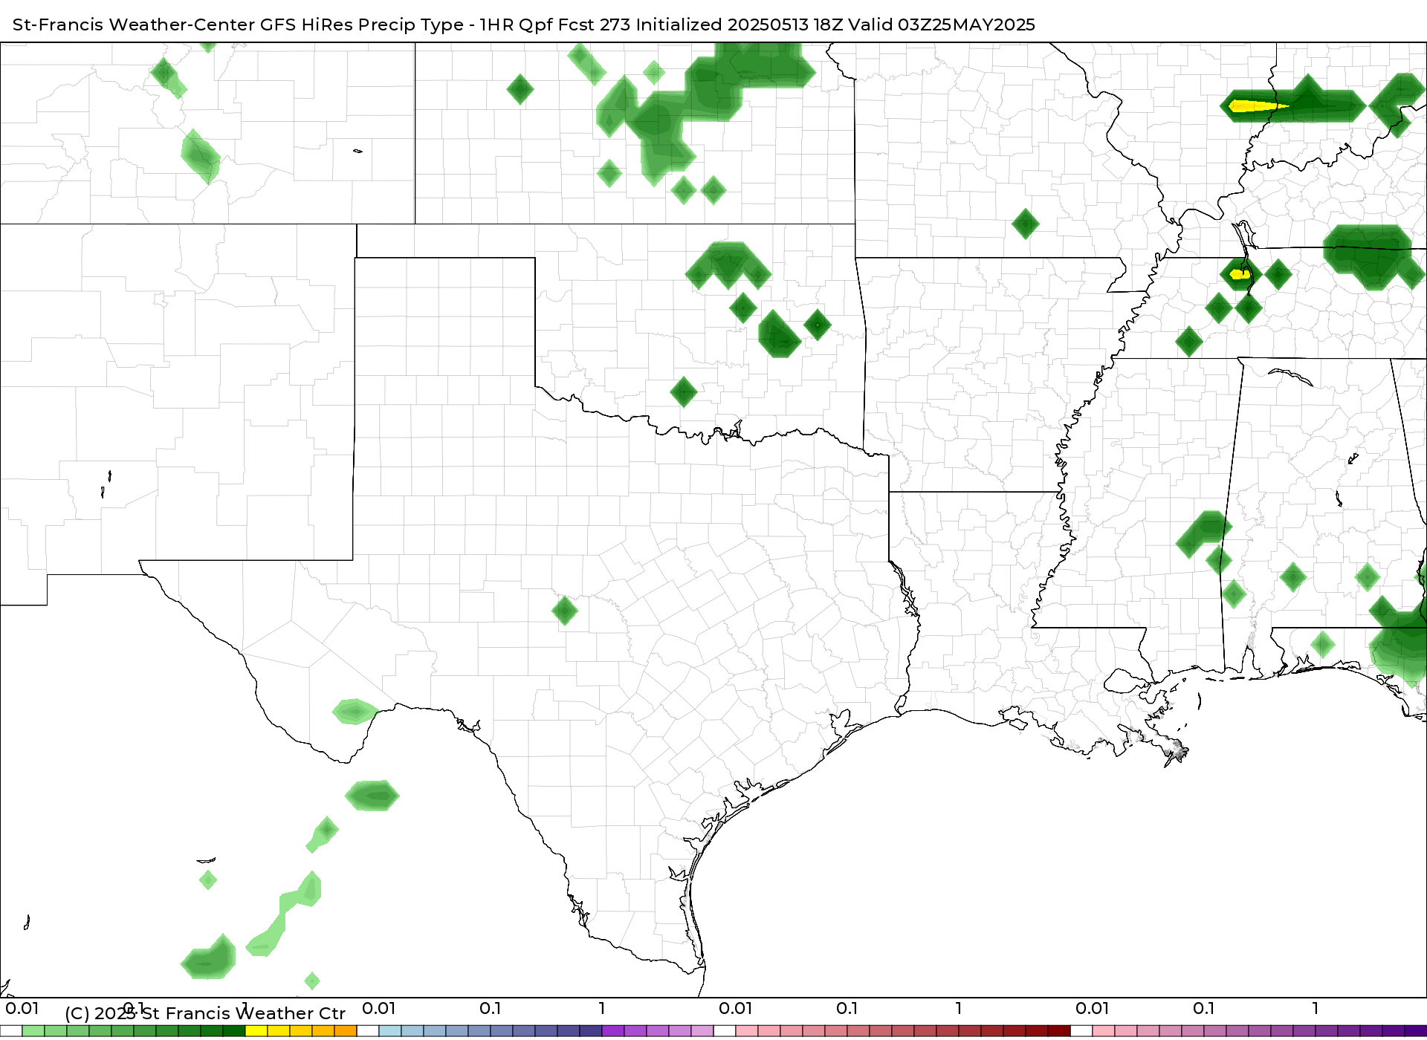Click the '0.01' label above the green scale
Viewport: 1427px width, 1040px height.
[x=22, y=1009]
